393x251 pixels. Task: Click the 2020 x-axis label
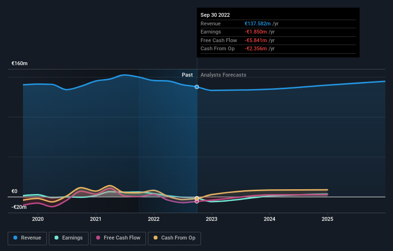pyautogui.click(x=38, y=219)
